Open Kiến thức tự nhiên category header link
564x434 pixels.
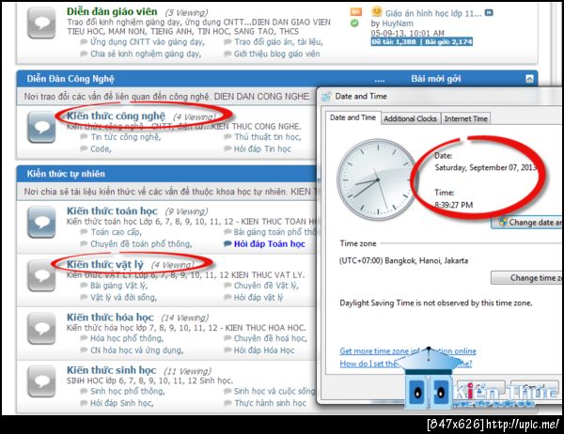coord(66,174)
